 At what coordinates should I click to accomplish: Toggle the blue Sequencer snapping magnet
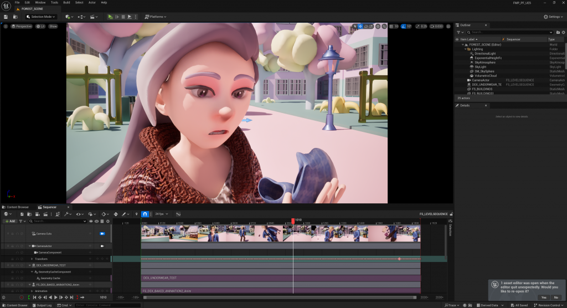[145, 214]
